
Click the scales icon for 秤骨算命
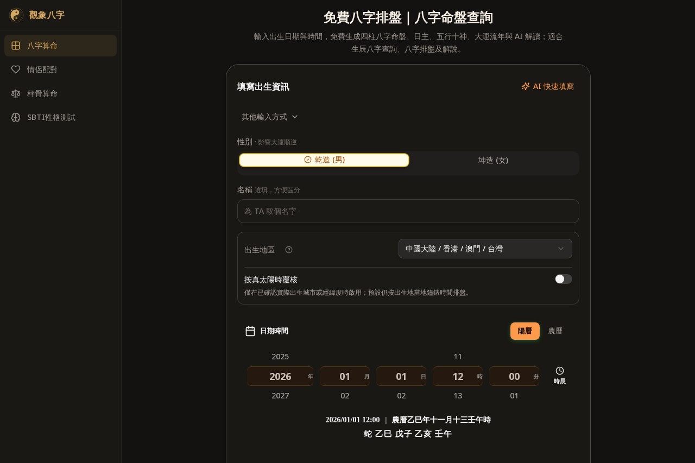tap(16, 93)
